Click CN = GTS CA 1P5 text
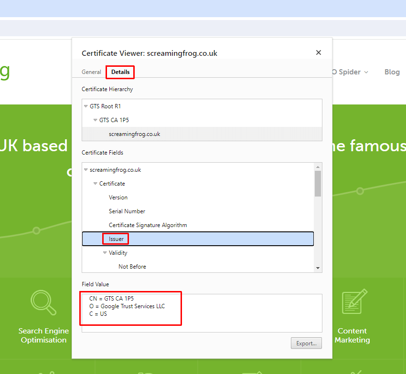 pyautogui.click(x=111, y=299)
